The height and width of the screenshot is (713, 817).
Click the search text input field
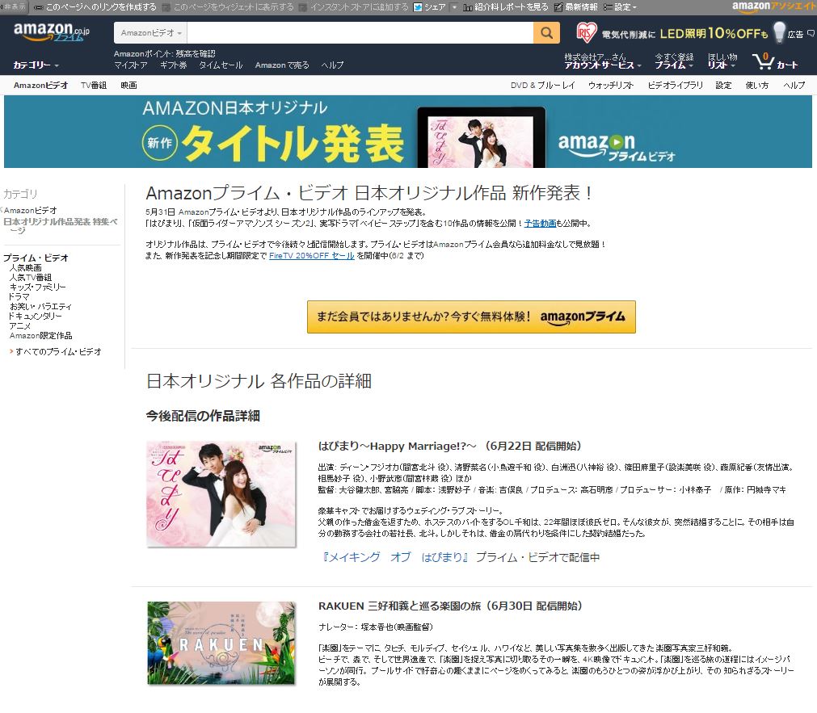tap(360, 33)
